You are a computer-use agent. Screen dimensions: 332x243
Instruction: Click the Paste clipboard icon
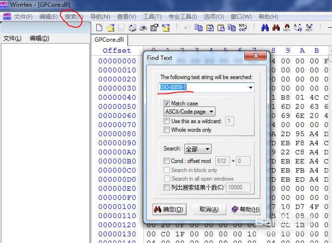(210, 28)
